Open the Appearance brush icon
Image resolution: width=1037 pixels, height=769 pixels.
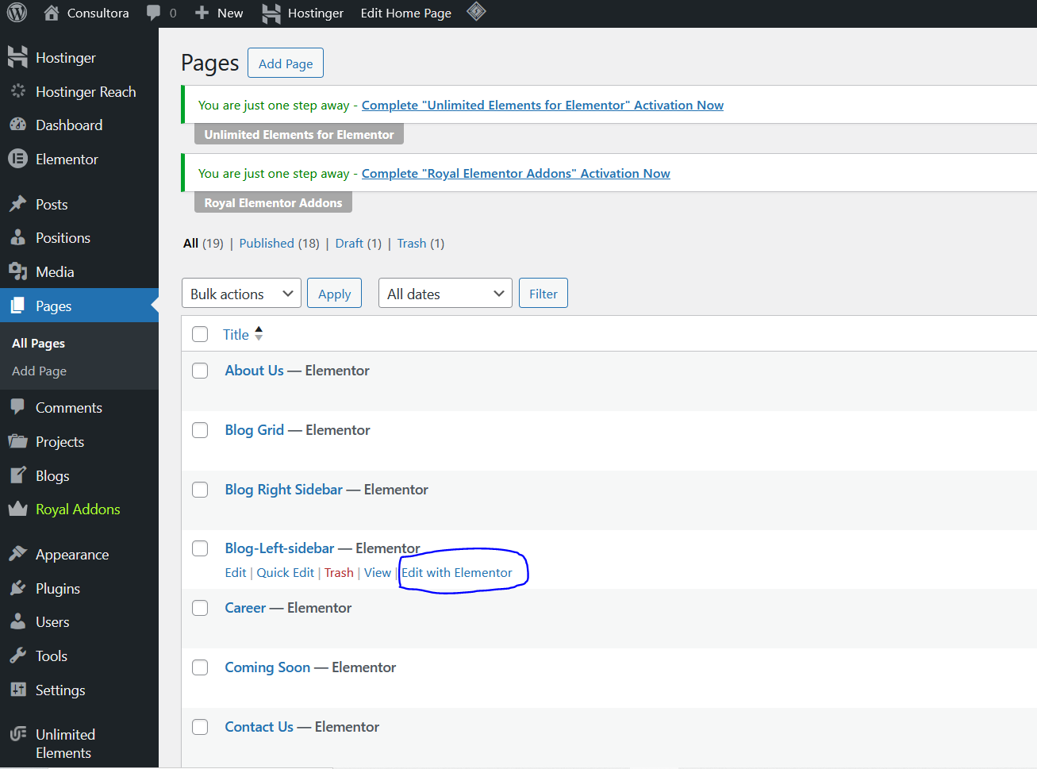pyautogui.click(x=17, y=554)
